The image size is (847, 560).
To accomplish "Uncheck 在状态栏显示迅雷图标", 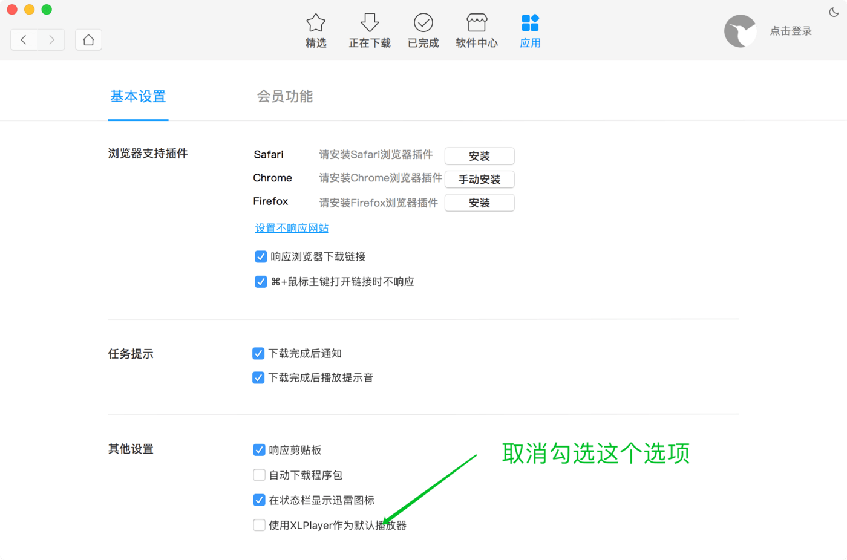I will pos(259,500).
